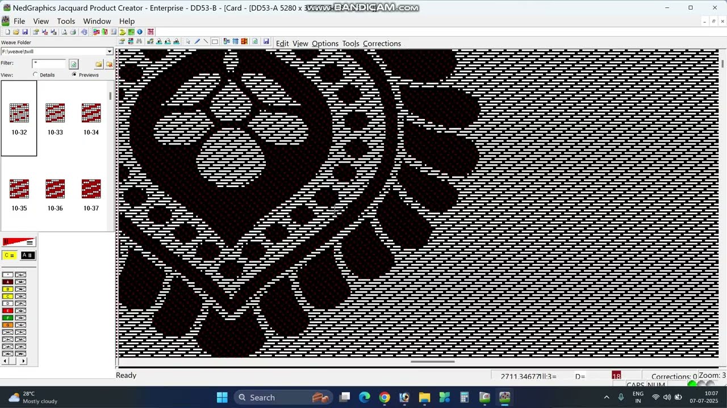727x408 pixels.
Task: Select the straight line tool
Action: coord(206,41)
